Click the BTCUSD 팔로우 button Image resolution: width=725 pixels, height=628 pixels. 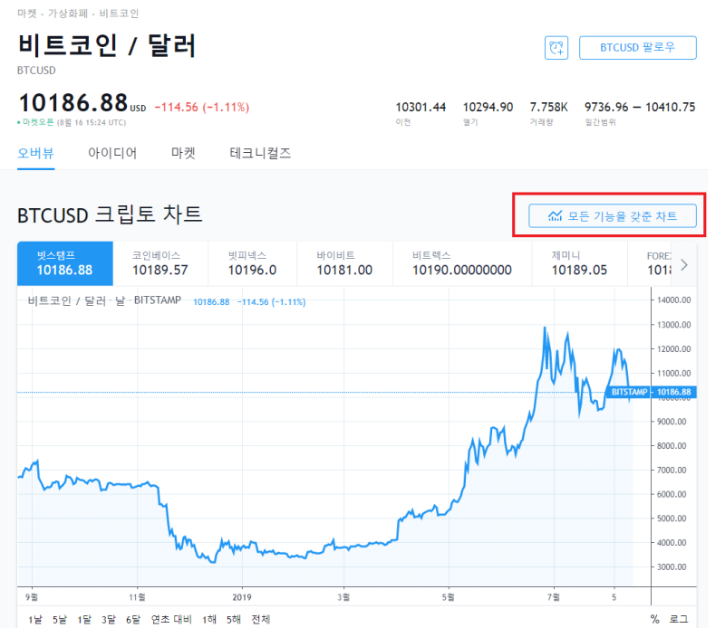[638, 48]
